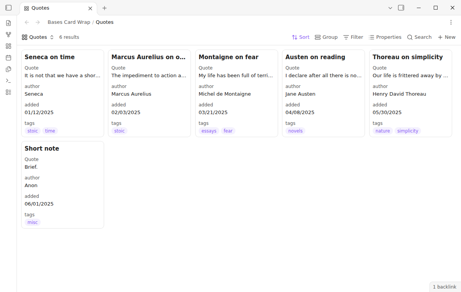
Task: Open the command palette icon
Action: [x=8, y=81]
